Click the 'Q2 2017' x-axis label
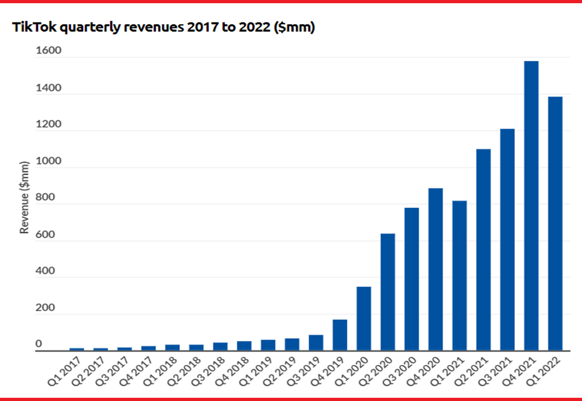This screenshot has height=401, width=582. pos(88,370)
